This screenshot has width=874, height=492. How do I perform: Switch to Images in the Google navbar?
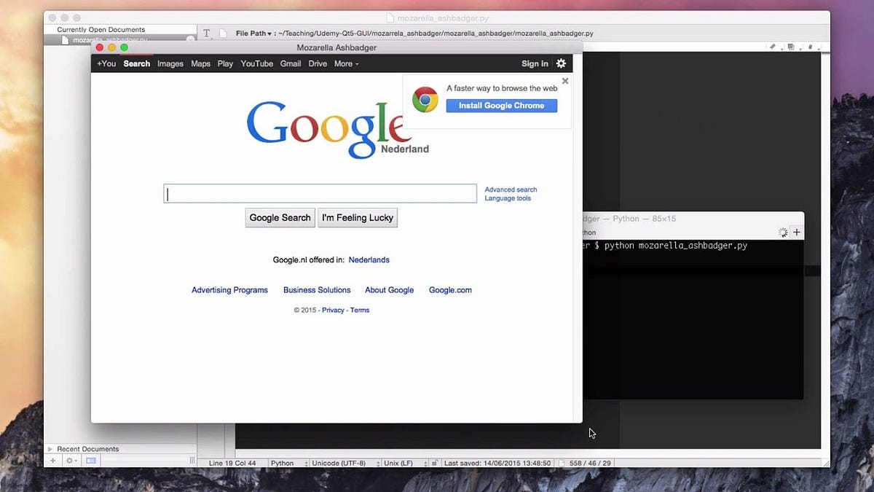pyautogui.click(x=170, y=63)
